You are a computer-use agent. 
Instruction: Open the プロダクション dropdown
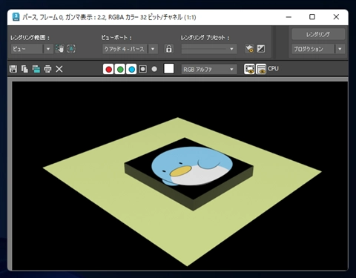click(318, 49)
